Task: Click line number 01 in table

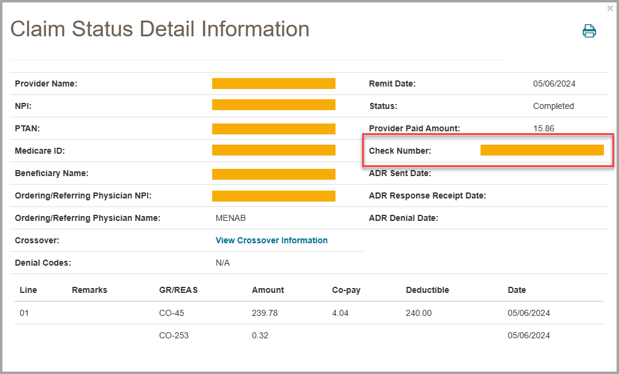Action: pos(24,313)
